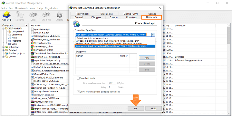Open the Connection tab
Screen dimensions: 232x116
click(x=152, y=17)
